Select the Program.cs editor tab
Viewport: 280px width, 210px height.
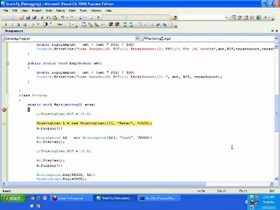point(14,31)
